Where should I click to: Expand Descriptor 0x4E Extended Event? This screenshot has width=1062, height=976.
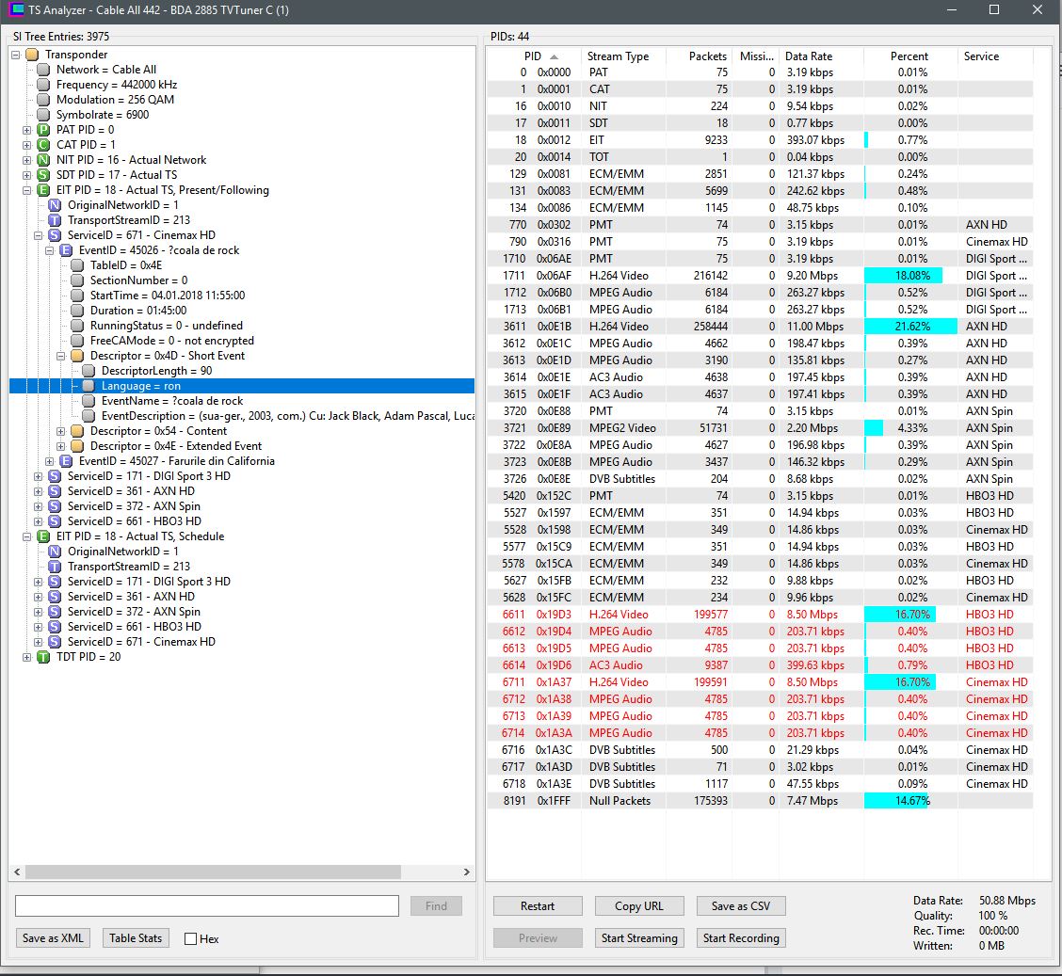(x=61, y=446)
